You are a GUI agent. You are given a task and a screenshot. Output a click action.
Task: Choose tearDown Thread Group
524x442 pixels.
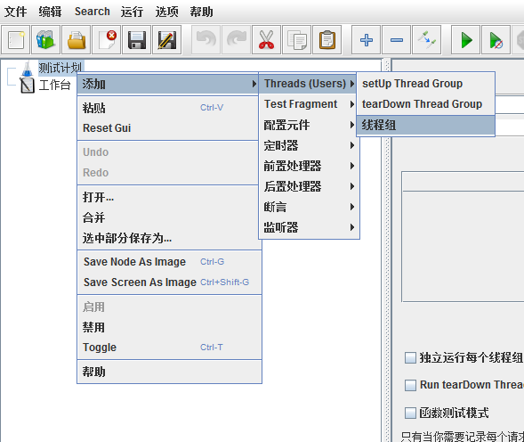pyautogui.click(x=425, y=104)
